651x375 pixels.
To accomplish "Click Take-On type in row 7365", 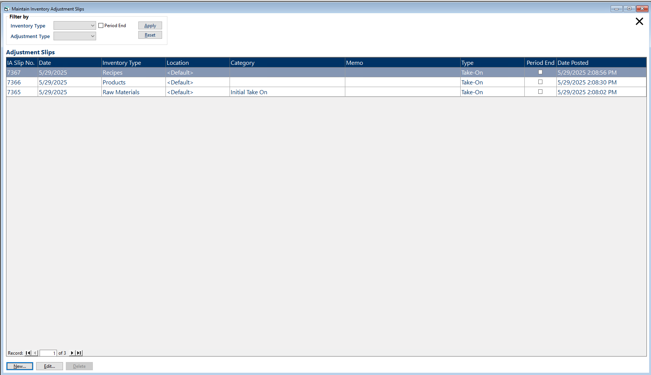I will click(492, 92).
